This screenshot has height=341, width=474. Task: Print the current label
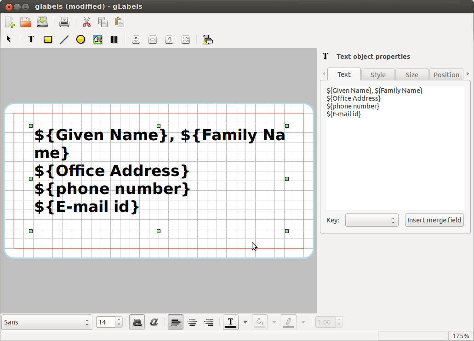(x=64, y=22)
